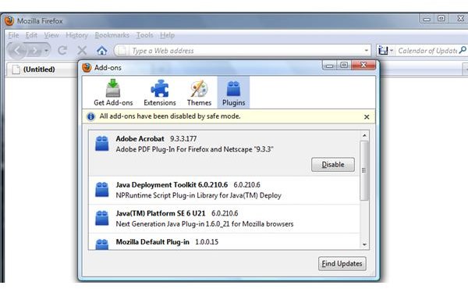This screenshot has height=289, width=468.
Task: Click the Firefox logo in Add-ons title bar
Action: (x=87, y=67)
